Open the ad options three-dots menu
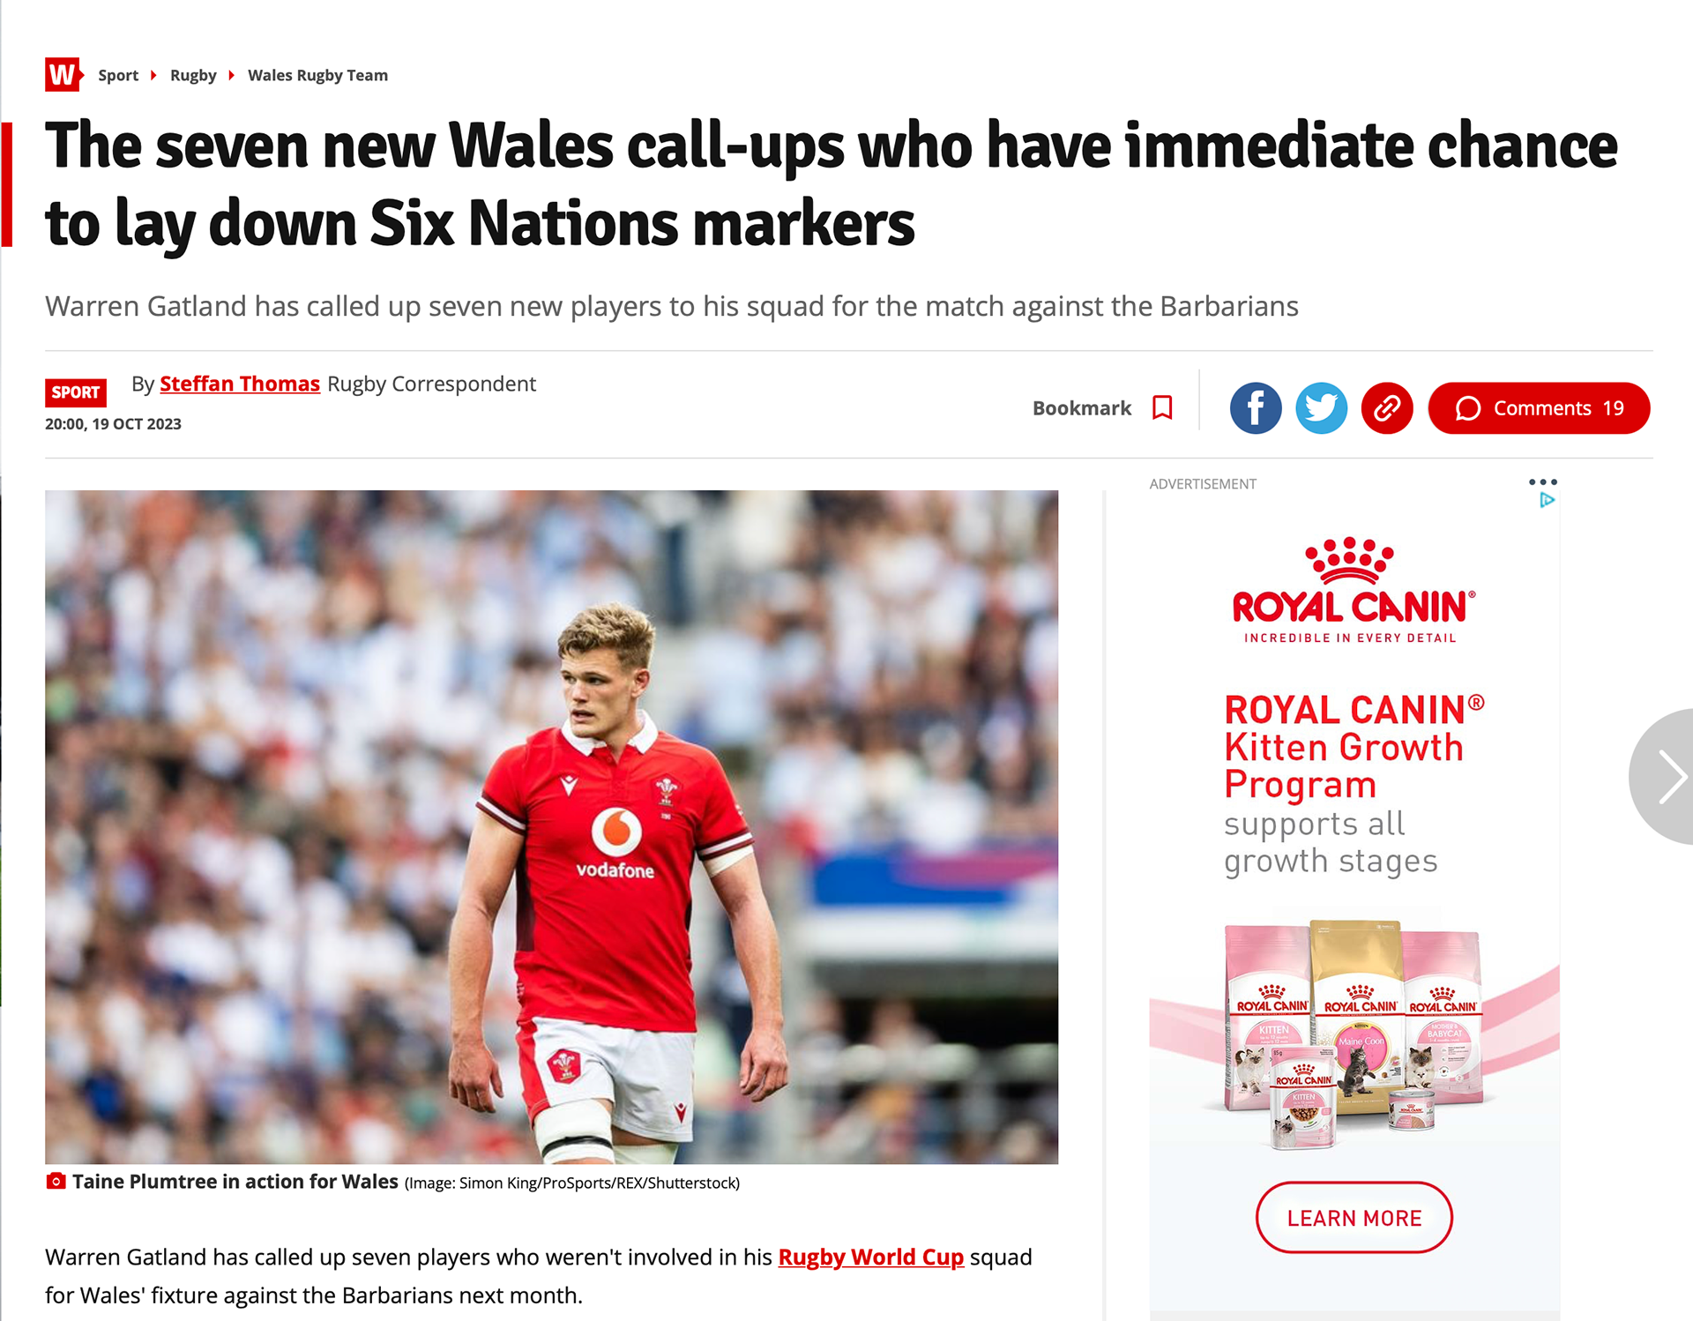The image size is (1693, 1321). coord(1543,482)
